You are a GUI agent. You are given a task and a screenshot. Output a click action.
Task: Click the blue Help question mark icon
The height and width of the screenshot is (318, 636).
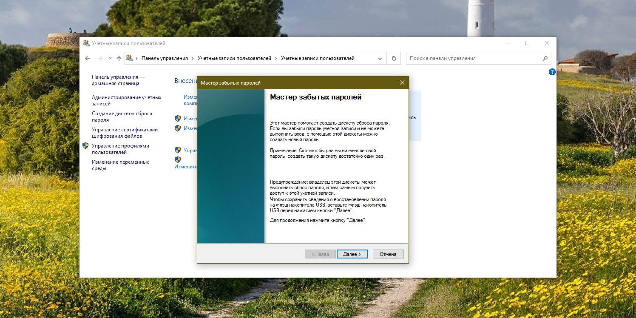click(x=551, y=72)
